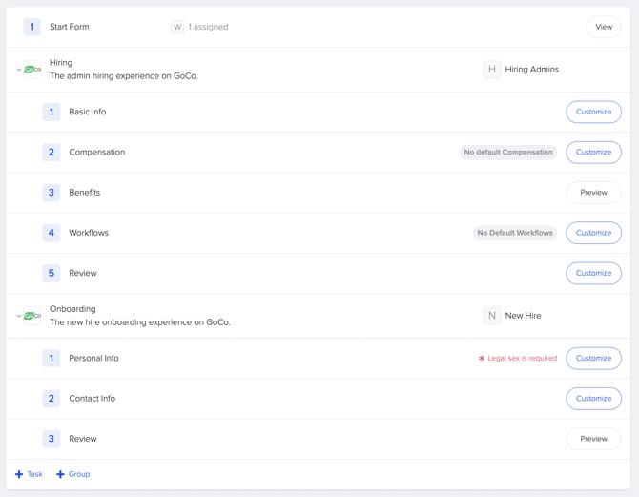Click the N avatar next to New Hire
Screen dimensions: 639x497
(x=492, y=316)
